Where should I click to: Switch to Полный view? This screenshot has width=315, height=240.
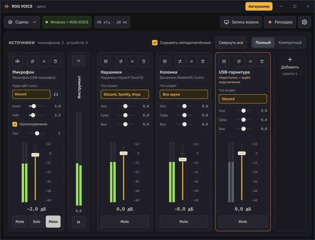coord(263,43)
